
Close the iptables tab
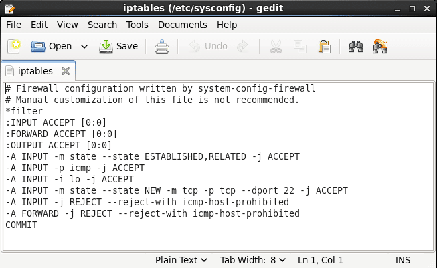66,70
